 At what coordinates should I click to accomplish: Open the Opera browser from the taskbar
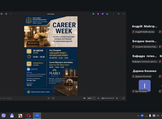(x=29, y=116)
